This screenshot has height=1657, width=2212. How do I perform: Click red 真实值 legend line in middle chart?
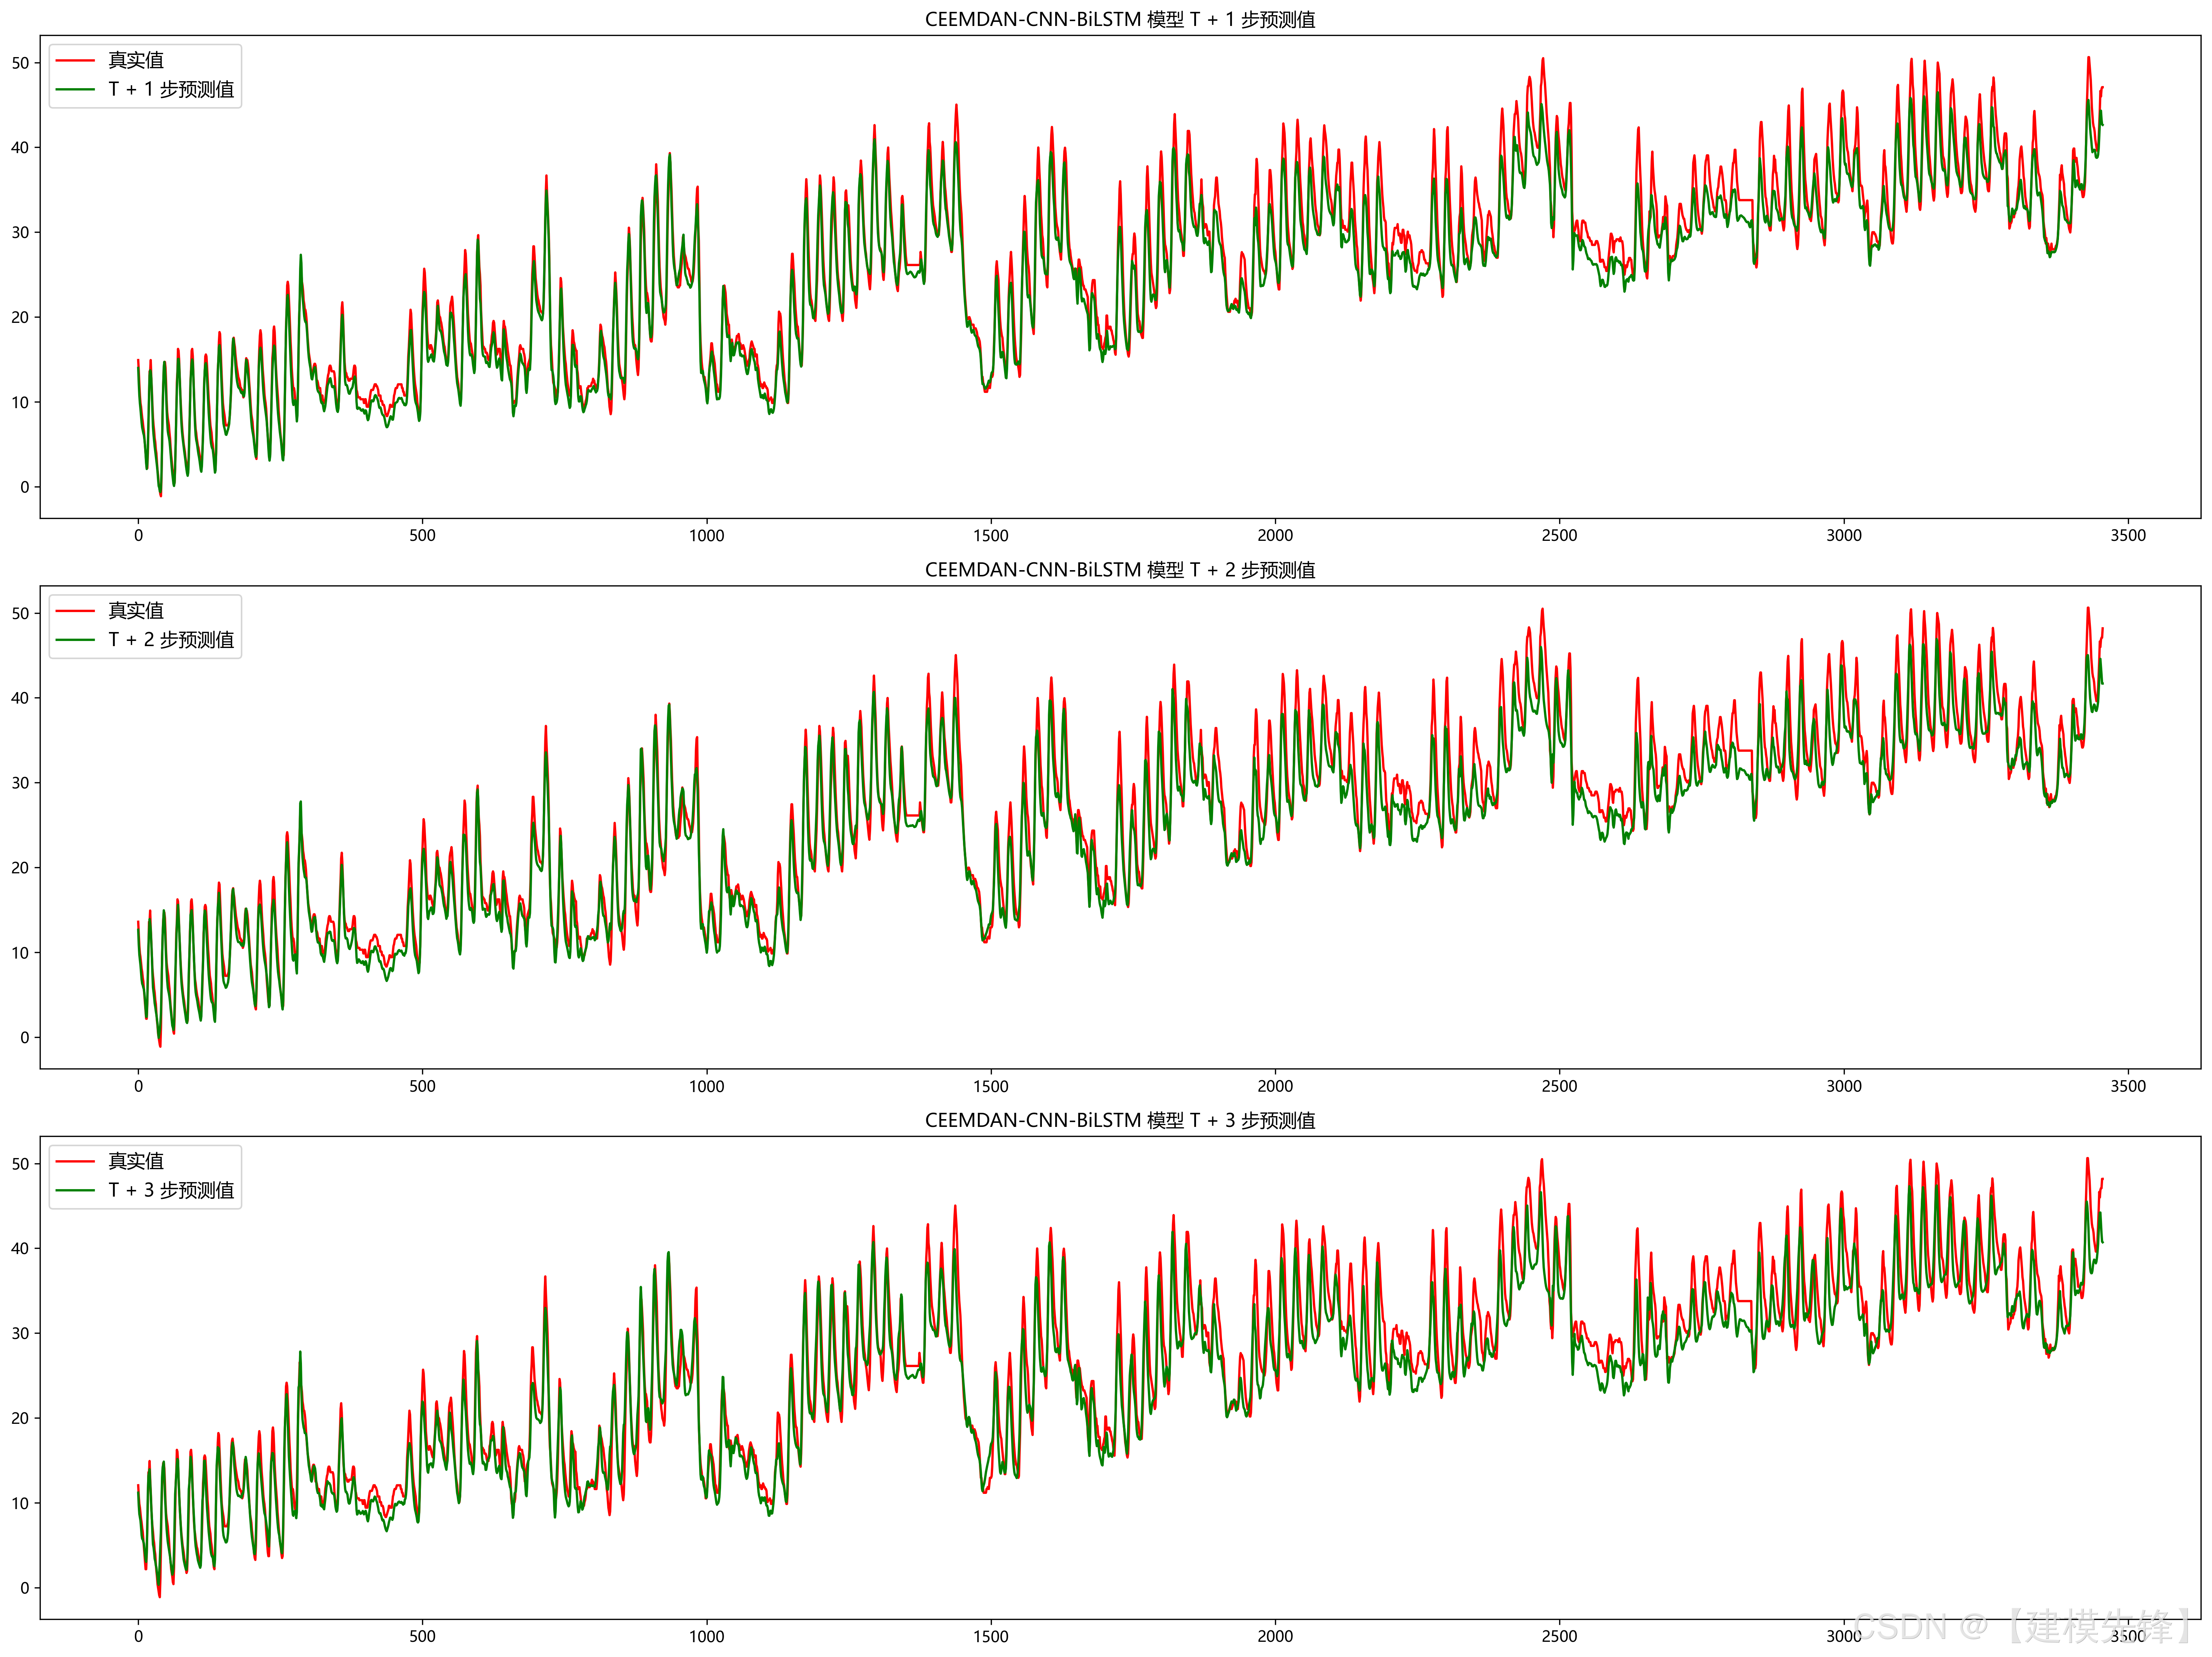pyautogui.click(x=75, y=611)
